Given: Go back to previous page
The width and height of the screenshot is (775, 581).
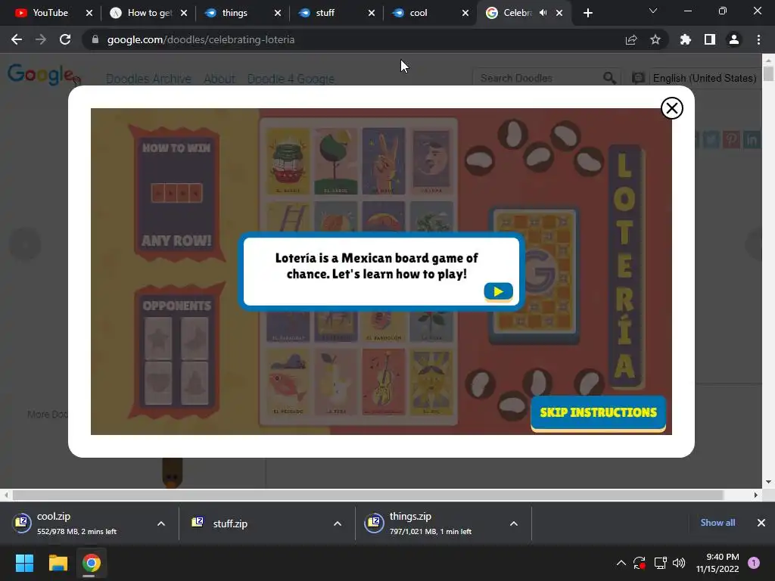Looking at the screenshot, I should coord(17,39).
